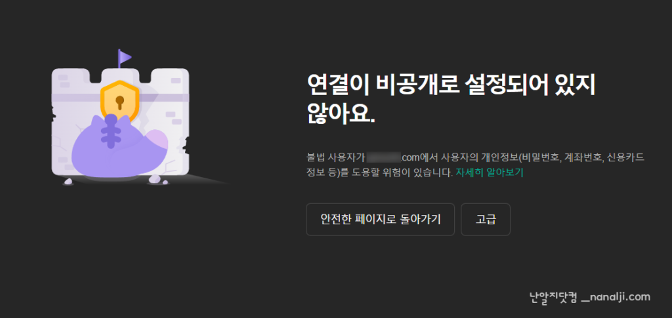The height and width of the screenshot is (318, 672).
Task: Click the purple flag atop the castle
Action: [124, 57]
